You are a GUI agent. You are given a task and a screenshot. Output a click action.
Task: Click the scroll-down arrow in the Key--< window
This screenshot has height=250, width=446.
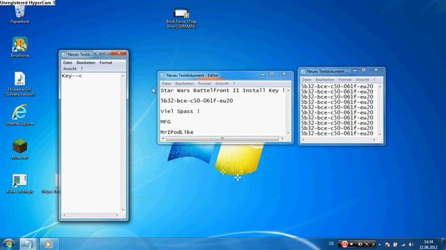coord(123,210)
